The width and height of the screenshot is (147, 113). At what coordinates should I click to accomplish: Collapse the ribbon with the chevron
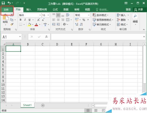click(x=144, y=29)
